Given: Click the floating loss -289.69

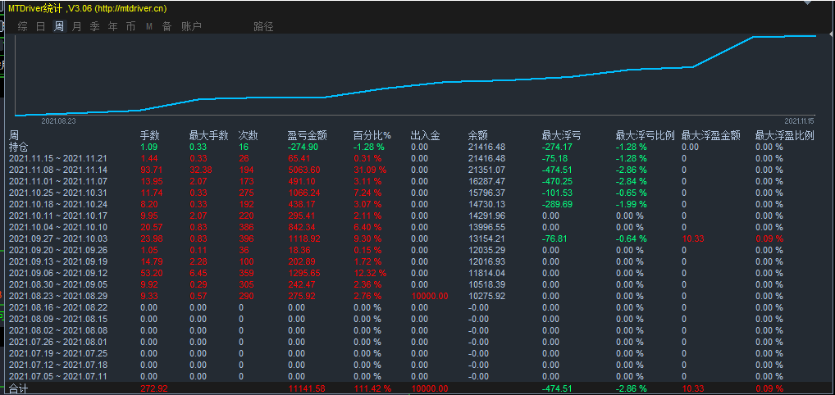Looking at the screenshot, I should coord(556,204).
